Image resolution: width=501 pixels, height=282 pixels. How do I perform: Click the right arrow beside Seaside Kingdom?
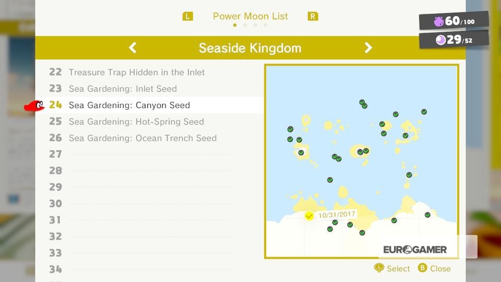(368, 48)
